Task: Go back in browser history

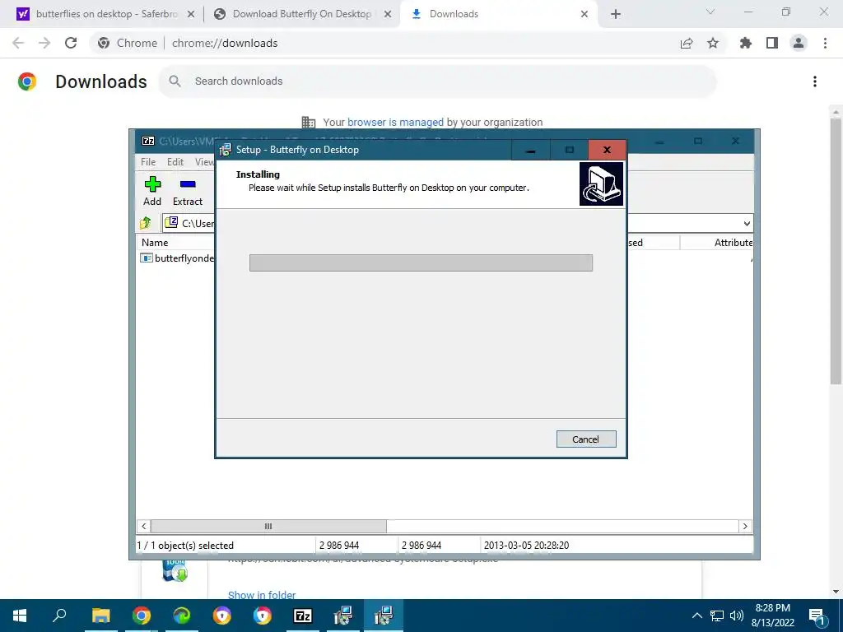Action: tap(18, 43)
